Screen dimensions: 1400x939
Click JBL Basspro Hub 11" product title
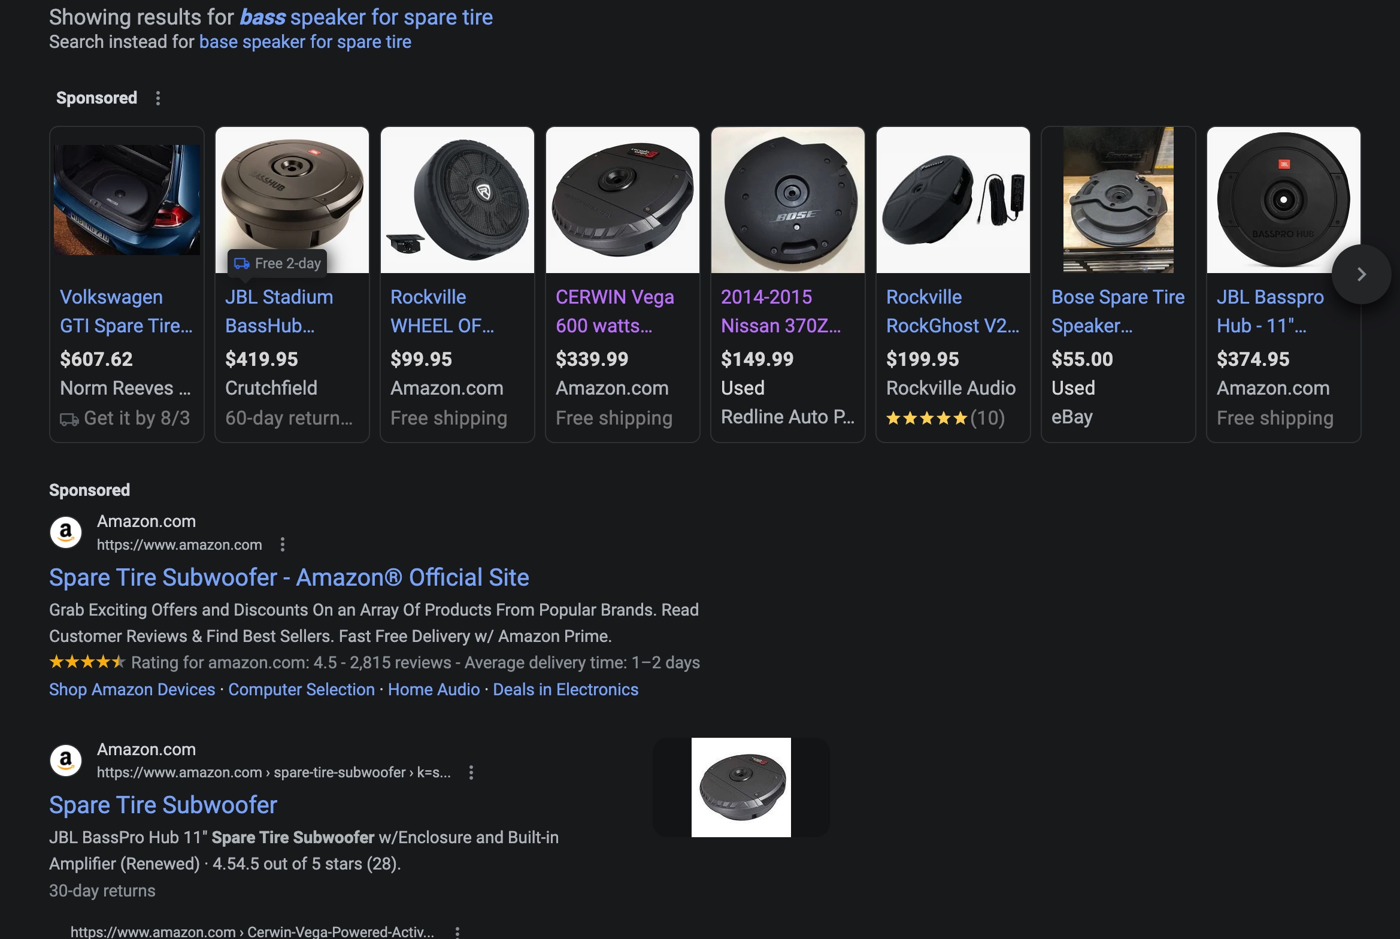point(1269,311)
